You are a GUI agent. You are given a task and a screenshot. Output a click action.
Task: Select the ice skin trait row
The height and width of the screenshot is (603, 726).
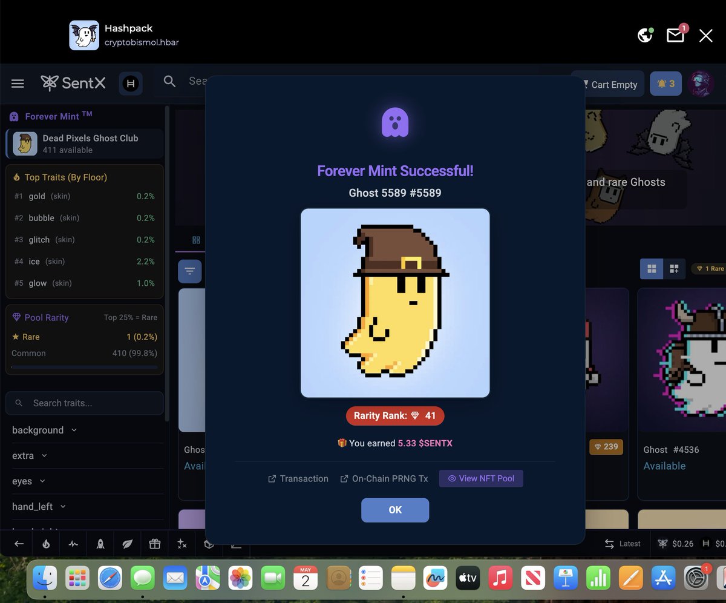click(85, 262)
